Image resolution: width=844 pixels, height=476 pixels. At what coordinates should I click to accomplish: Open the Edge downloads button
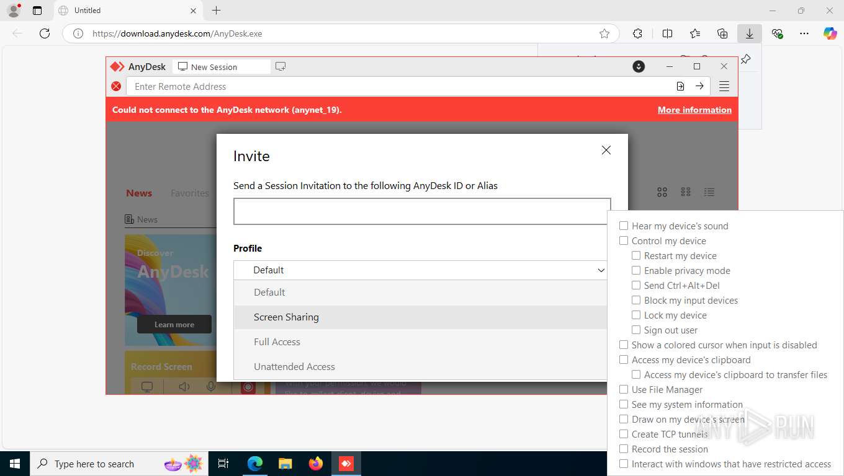click(750, 33)
